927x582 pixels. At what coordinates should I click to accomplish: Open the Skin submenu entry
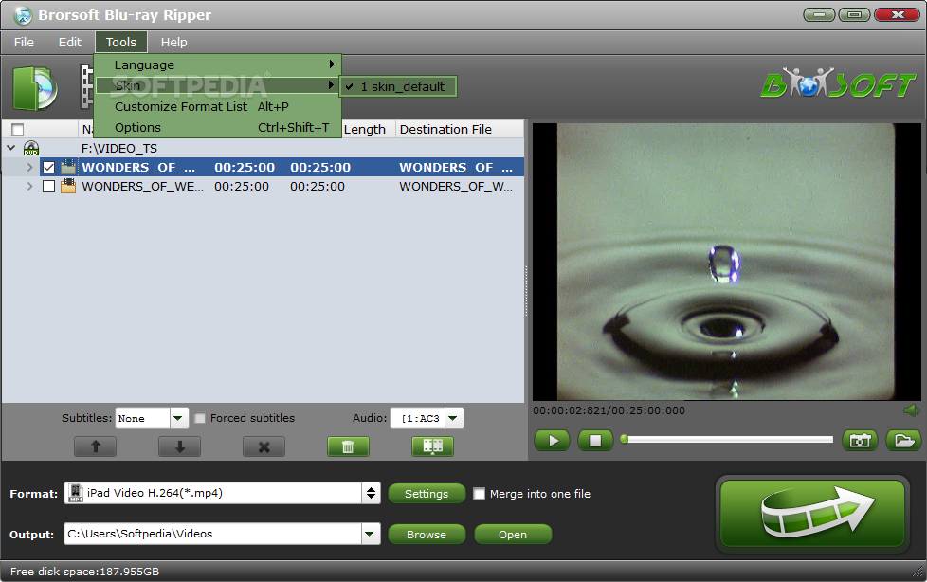click(218, 85)
